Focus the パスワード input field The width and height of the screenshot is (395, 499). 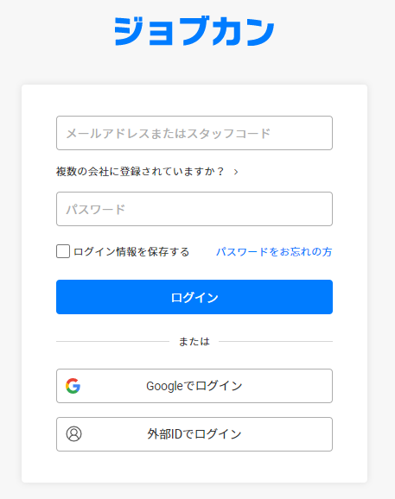point(194,209)
